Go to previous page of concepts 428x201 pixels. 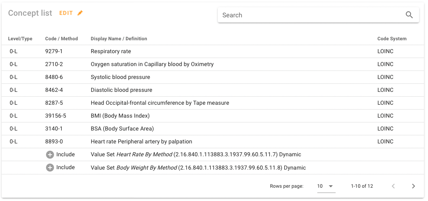(393, 186)
